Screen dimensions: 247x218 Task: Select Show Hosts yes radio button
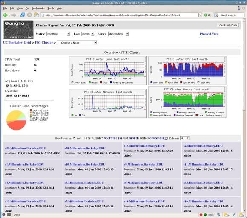pos(75,138)
